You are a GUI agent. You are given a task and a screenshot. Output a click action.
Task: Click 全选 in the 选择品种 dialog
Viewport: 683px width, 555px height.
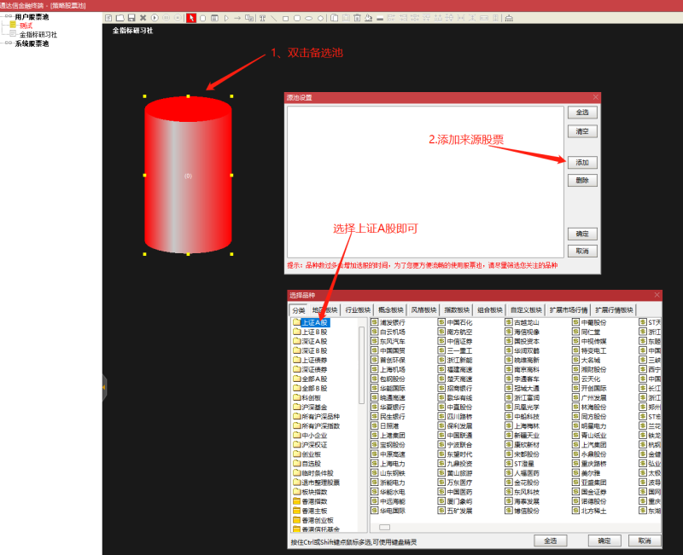[x=551, y=541]
